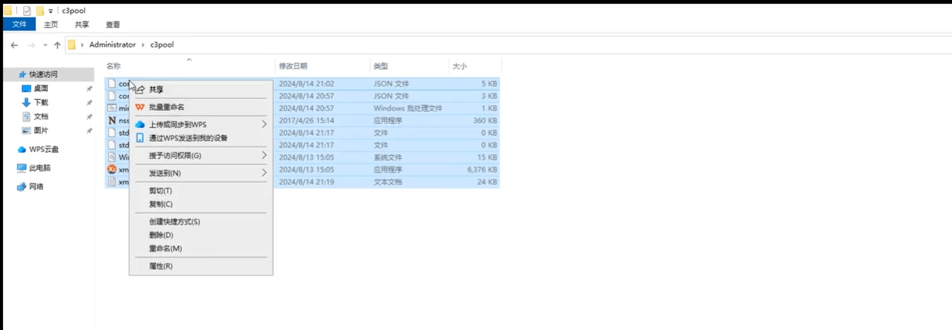The image size is (952, 330).
Task: Click the 桌面 desktop icon in sidebar
Action: pyautogui.click(x=27, y=88)
